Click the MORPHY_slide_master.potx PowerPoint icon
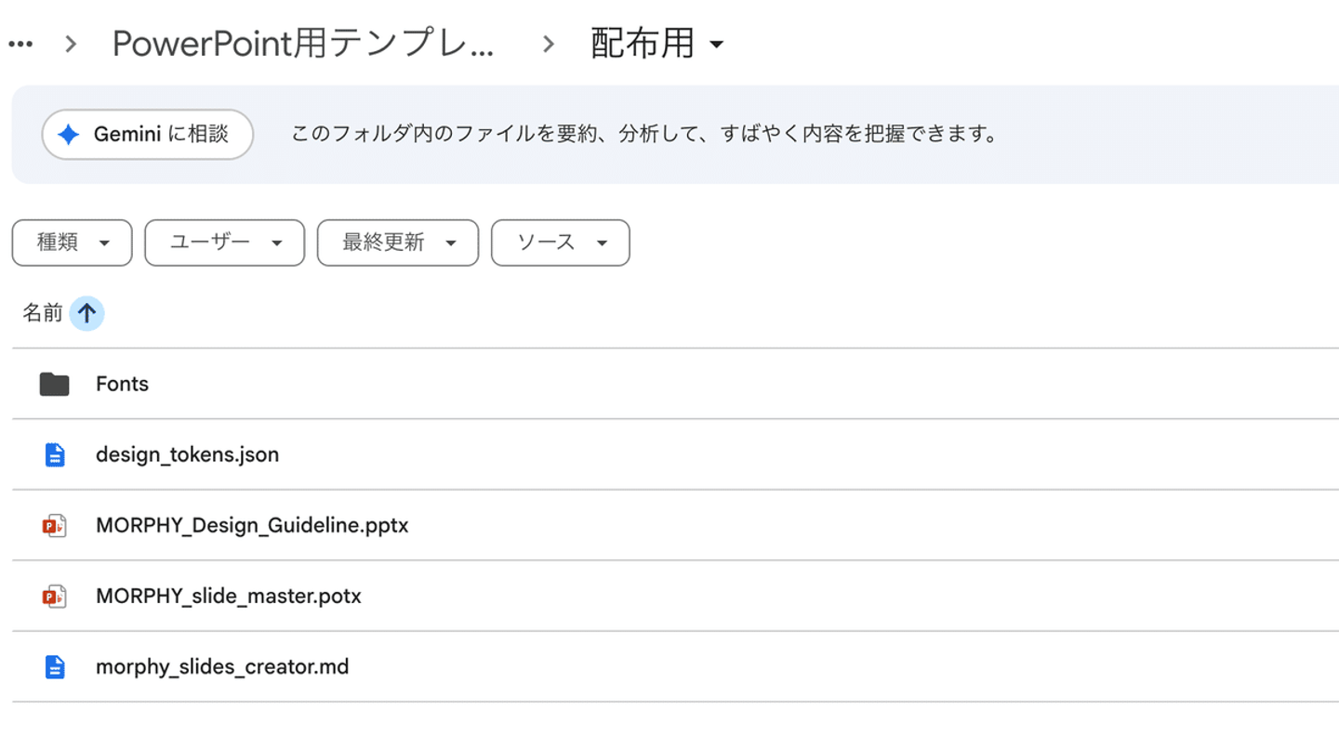The width and height of the screenshot is (1339, 748). [x=55, y=596]
